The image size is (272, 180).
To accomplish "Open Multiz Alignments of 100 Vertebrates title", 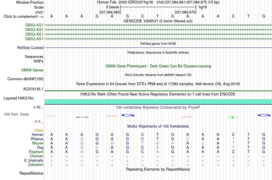I will point(158,126).
